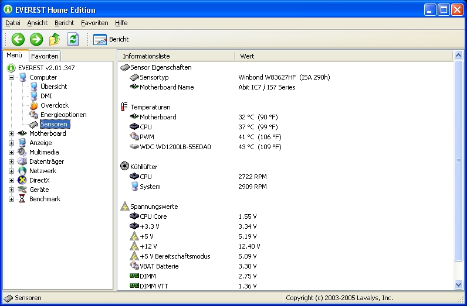Go back with the green left arrow
The width and height of the screenshot is (467, 306).
click(18, 39)
